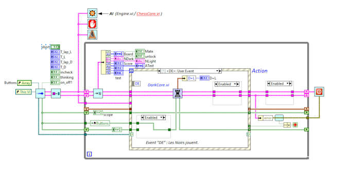This screenshot has height=191, width=350.
Task: Select the T_lap_D I32 terminal
Action: point(55,62)
